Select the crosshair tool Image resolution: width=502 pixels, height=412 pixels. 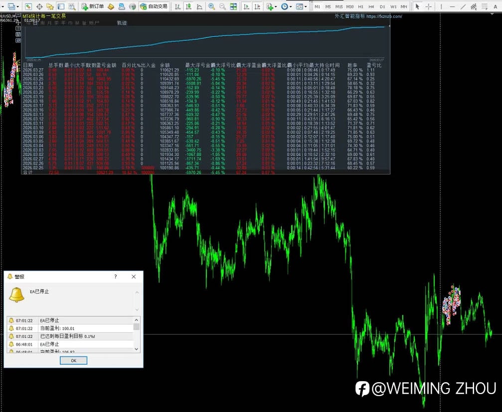coord(428,6)
